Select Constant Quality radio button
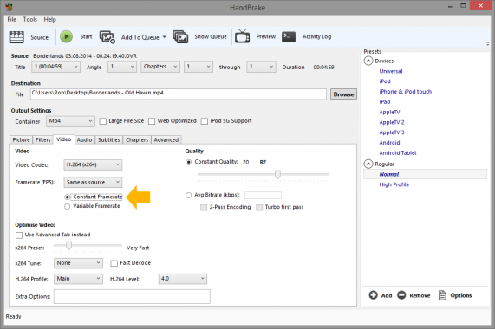The height and width of the screenshot is (329, 495). pyautogui.click(x=188, y=162)
